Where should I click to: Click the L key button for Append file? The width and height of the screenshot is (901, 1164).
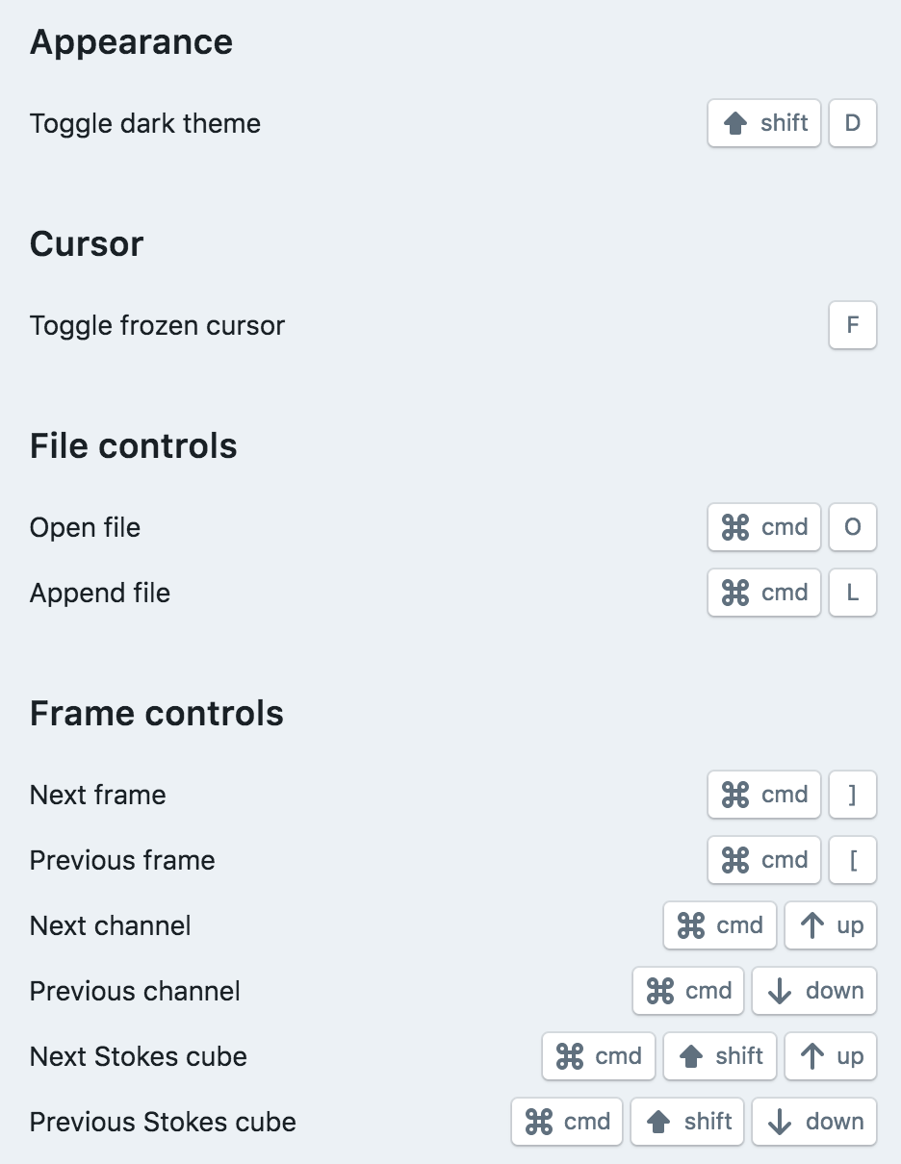click(x=851, y=593)
